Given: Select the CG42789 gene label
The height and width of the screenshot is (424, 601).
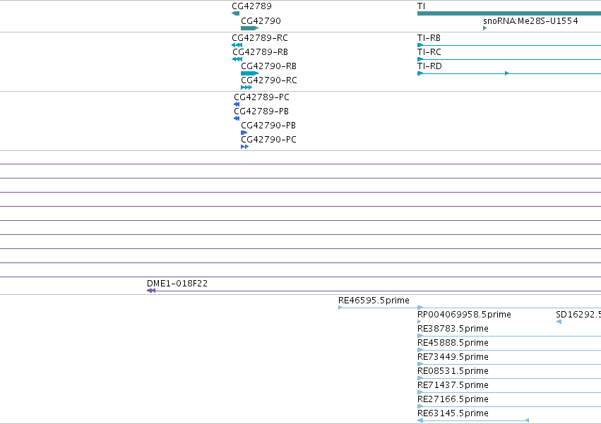Looking at the screenshot, I should click(x=251, y=6).
